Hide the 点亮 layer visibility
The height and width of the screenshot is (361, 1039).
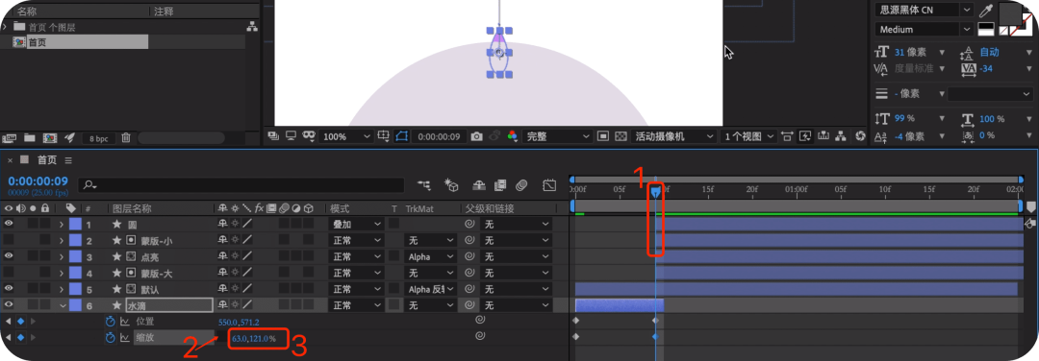[x=10, y=256]
